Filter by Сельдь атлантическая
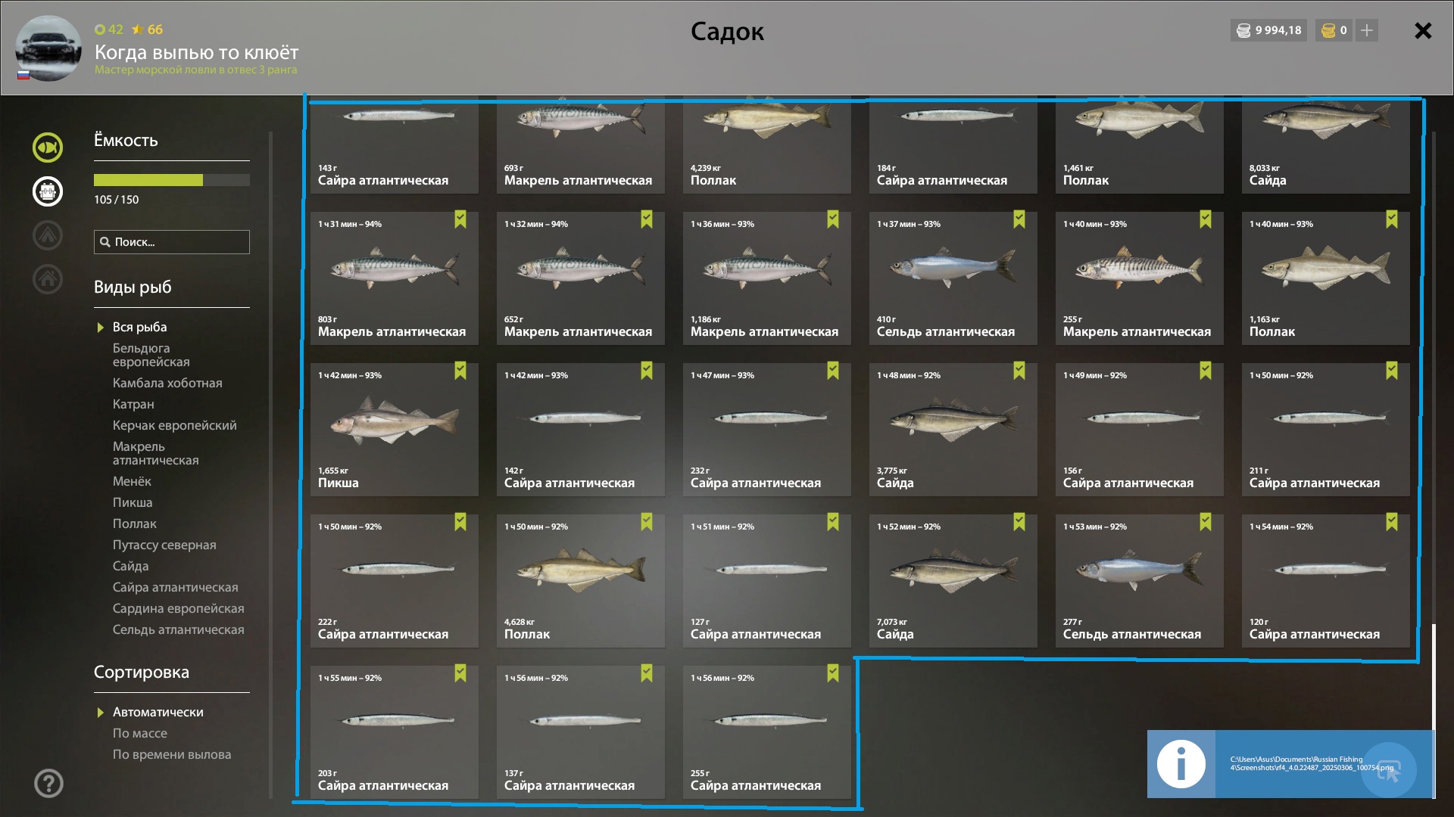Screen dimensions: 1454x817 pos(178,629)
